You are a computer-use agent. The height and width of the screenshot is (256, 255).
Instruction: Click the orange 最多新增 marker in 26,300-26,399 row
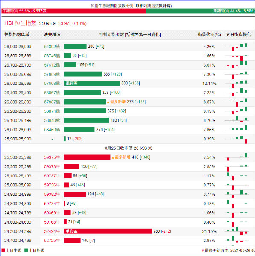(x=116, y=102)
